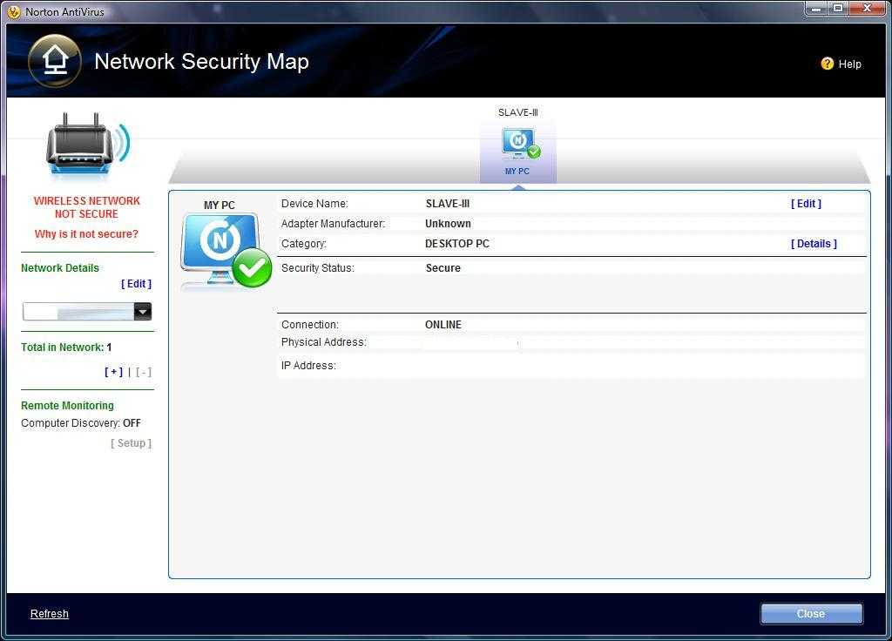Click the Adapter Manufacturer value Unknown
The height and width of the screenshot is (641, 892).
point(449,224)
